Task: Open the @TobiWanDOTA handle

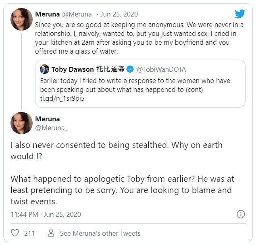Action: coord(161,69)
